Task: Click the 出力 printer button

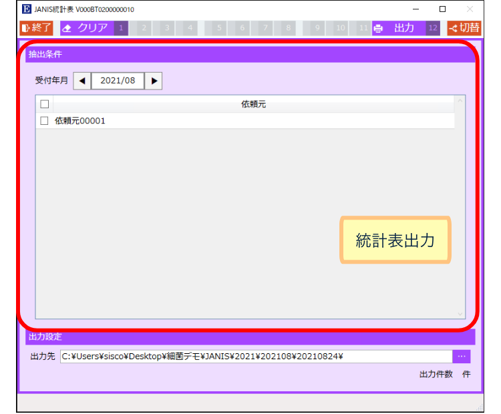Action: 398,28
